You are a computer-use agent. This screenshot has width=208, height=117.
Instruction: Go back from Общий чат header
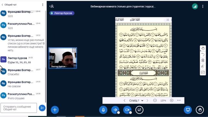tap(2, 5)
